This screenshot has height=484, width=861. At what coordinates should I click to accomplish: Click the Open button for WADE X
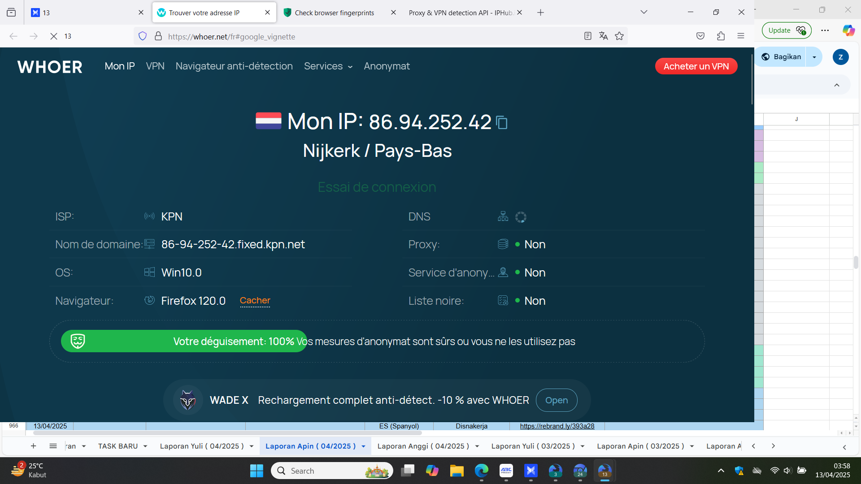click(x=557, y=400)
